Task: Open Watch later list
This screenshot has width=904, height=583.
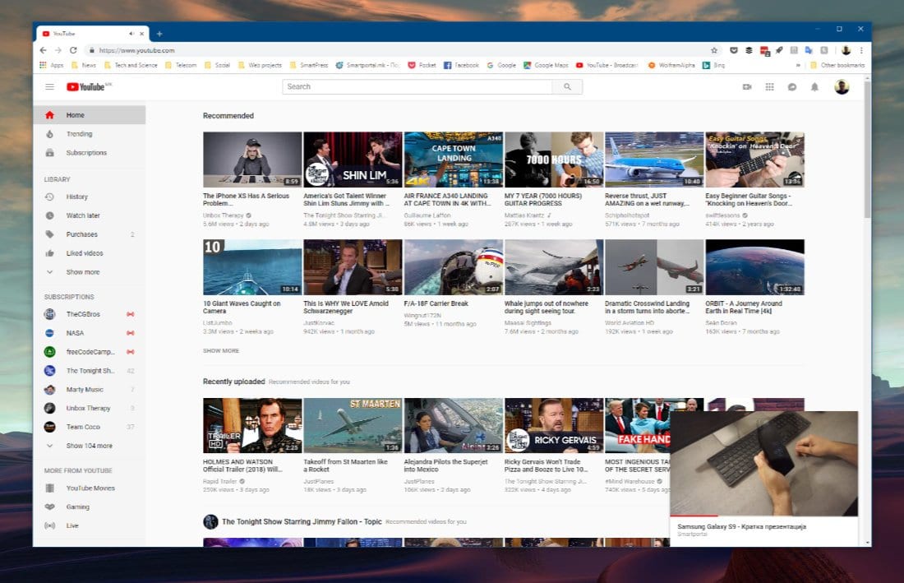Action: [x=90, y=215]
